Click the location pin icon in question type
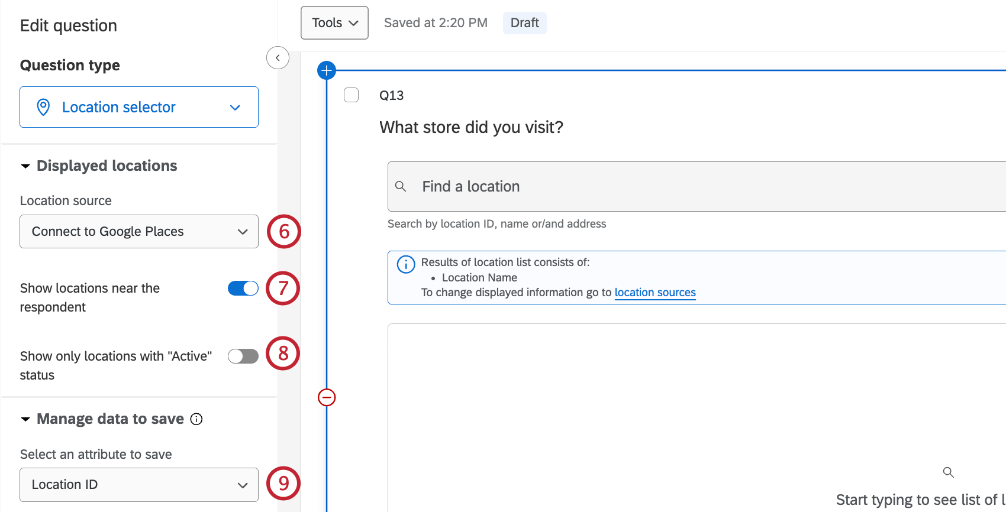This screenshot has width=1006, height=512. click(x=43, y=107)
